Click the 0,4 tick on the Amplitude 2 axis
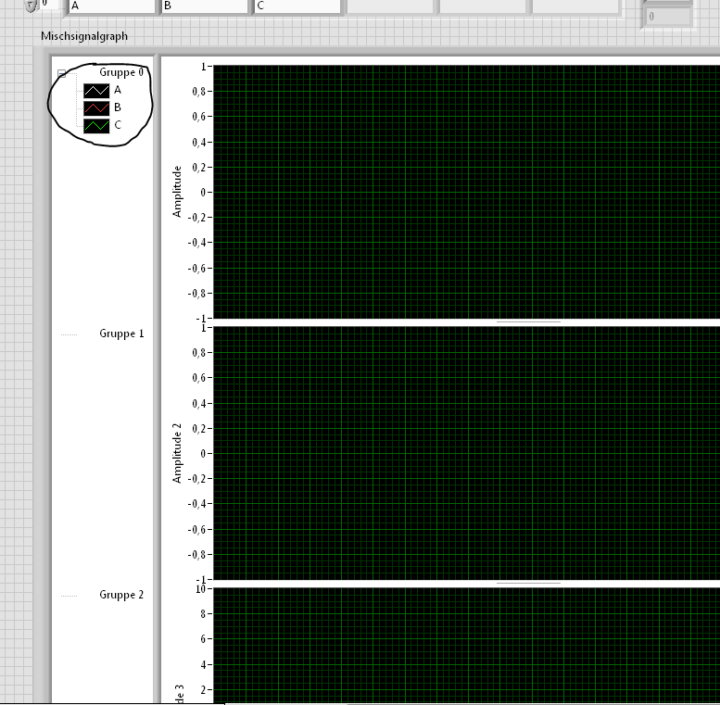Image resolution: width=720 pixels, height=705 pixels. coord(199,403)
